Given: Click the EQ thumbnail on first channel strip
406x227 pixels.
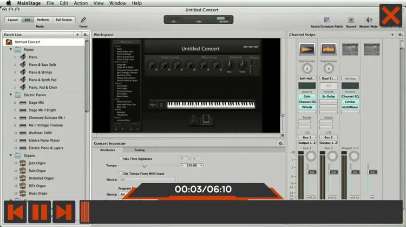Looking at the screenshot, I should (307, 85).
